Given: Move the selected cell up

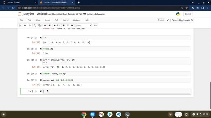Looking at the screenshot, I should (45, 26).
